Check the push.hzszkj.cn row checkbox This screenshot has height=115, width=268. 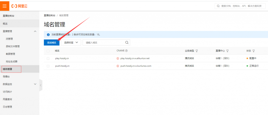point(48,66)
